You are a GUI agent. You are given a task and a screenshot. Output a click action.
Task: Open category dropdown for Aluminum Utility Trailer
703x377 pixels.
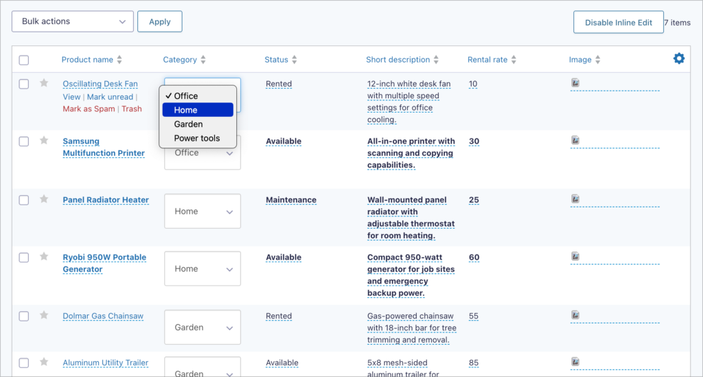203,367
